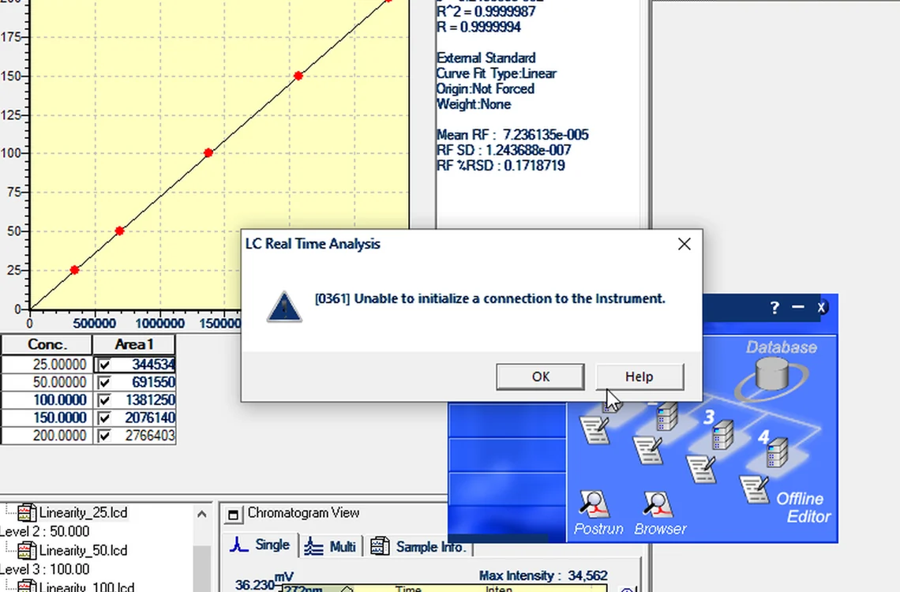Viewport: 900px width, 592px height.
Task: Click the calibration point at concentration 25
Action: [x=75, y=270]
